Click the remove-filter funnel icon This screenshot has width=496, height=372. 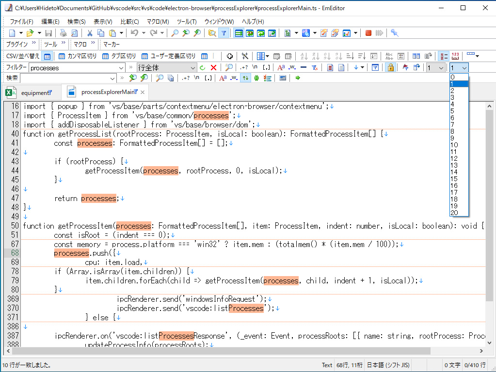pos(316,67)
